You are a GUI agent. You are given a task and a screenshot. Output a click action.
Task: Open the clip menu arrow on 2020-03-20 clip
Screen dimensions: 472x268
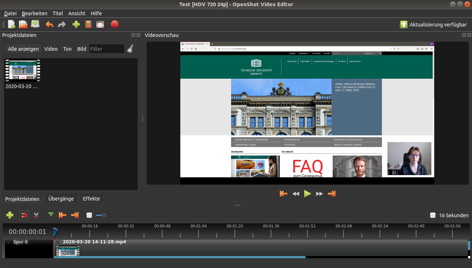[x=58, y=242]
